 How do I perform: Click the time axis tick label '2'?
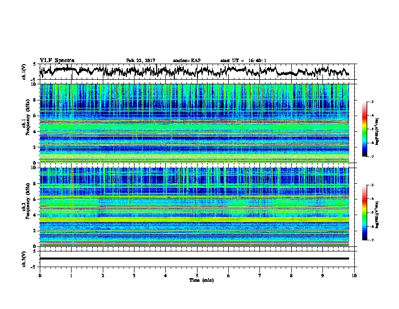pyautogui.click(x=103, y=276)
